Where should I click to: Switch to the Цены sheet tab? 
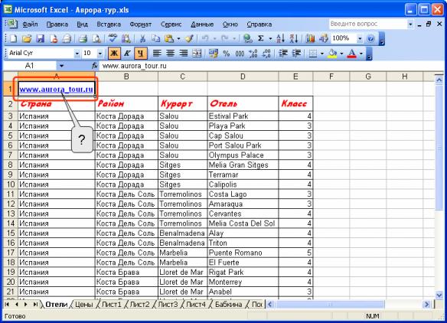[84, 305]
